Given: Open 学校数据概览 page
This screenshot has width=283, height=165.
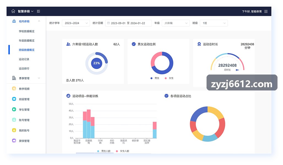Looking at the screenshot, I should pos(26,31).
